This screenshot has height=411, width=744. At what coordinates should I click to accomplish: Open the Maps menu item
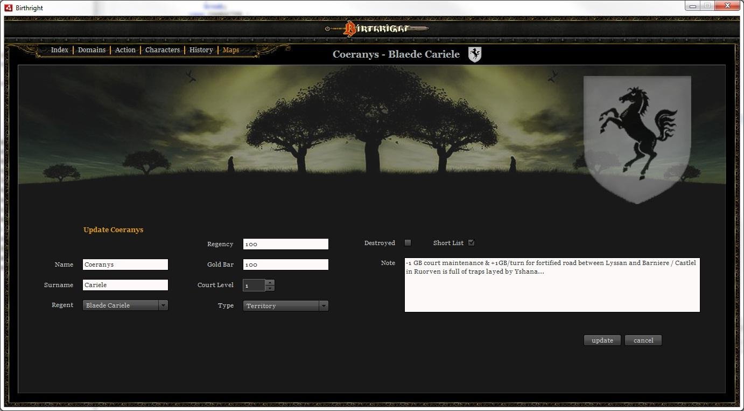[x=231, y=50]
